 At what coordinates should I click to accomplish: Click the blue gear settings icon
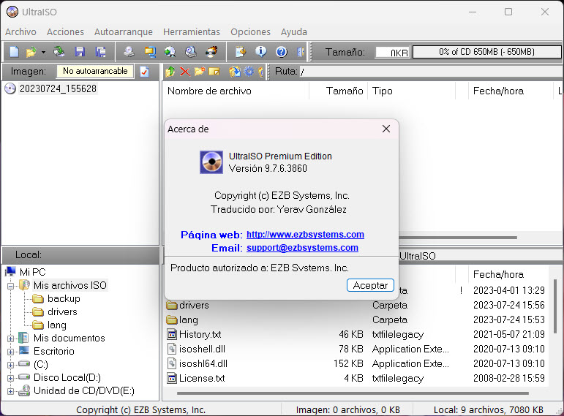(249, 72)
